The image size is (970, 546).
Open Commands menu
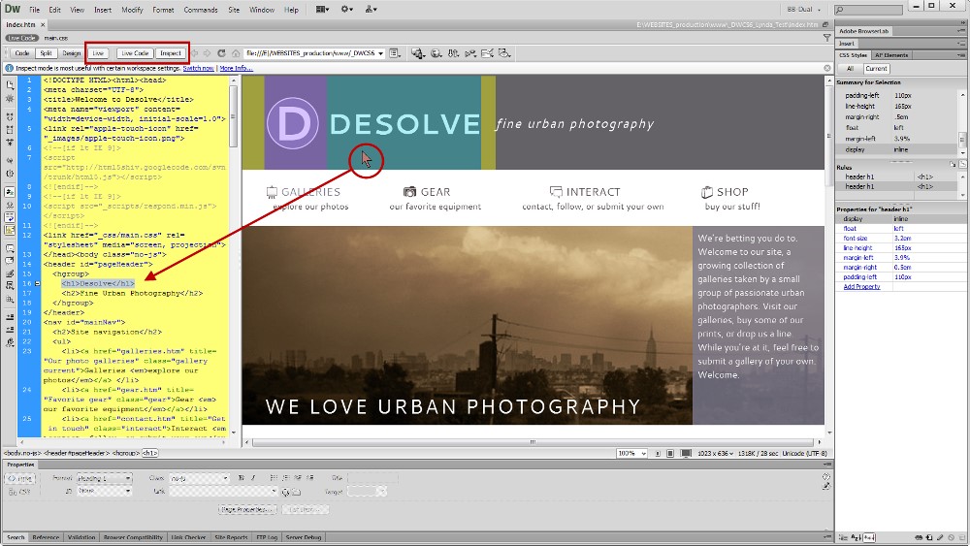tap(201, 10)
